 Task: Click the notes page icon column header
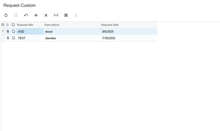[13, 25]
